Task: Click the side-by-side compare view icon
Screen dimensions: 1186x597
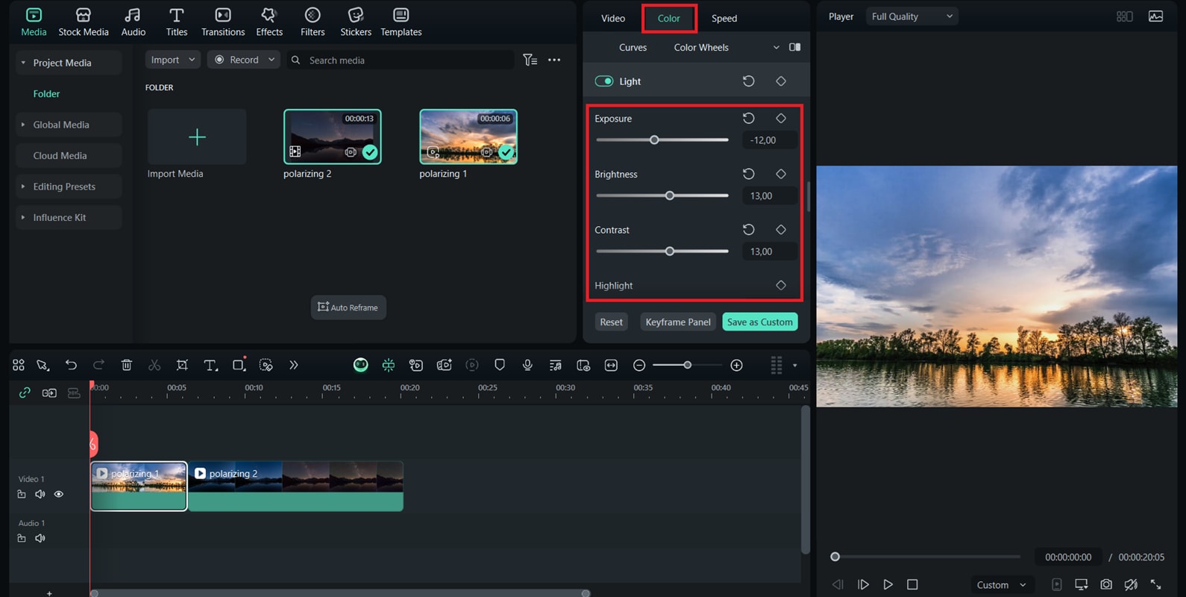Action: pyautogui.click(x=795, y=47)
